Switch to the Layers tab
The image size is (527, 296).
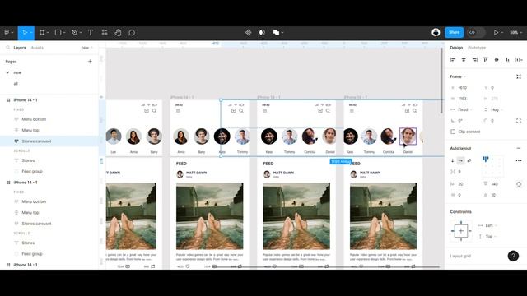click(x=20, y=48)
